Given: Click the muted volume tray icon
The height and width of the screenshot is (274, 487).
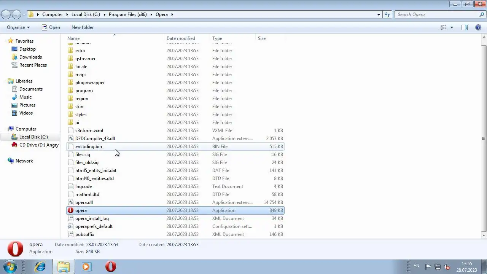Looking at the screenshot, I should tap(447, 267).
